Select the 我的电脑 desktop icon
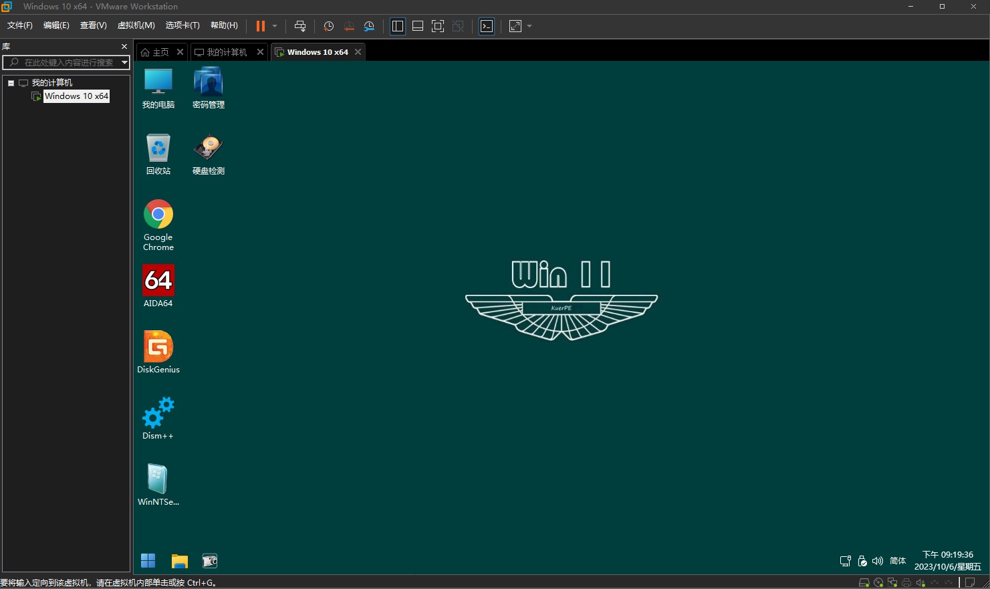The image size is (990, 589). (158, 88)
